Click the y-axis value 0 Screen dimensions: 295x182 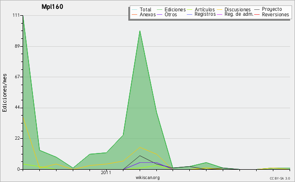(19, 169)
